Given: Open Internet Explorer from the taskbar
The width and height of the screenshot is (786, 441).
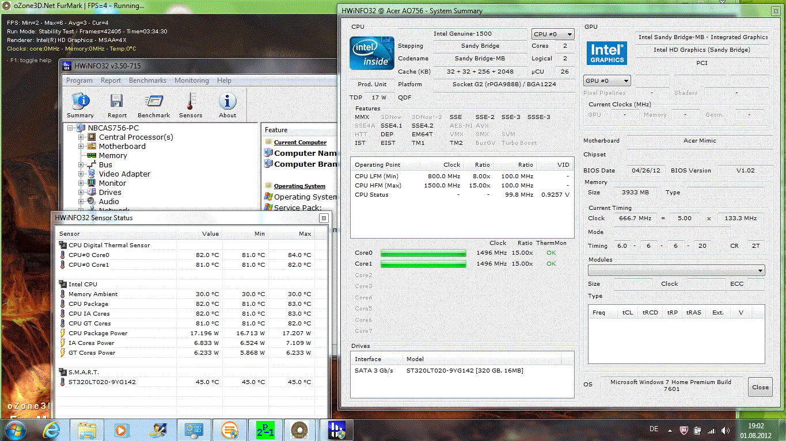Looking at the screenshot, I should click(51, 430).
